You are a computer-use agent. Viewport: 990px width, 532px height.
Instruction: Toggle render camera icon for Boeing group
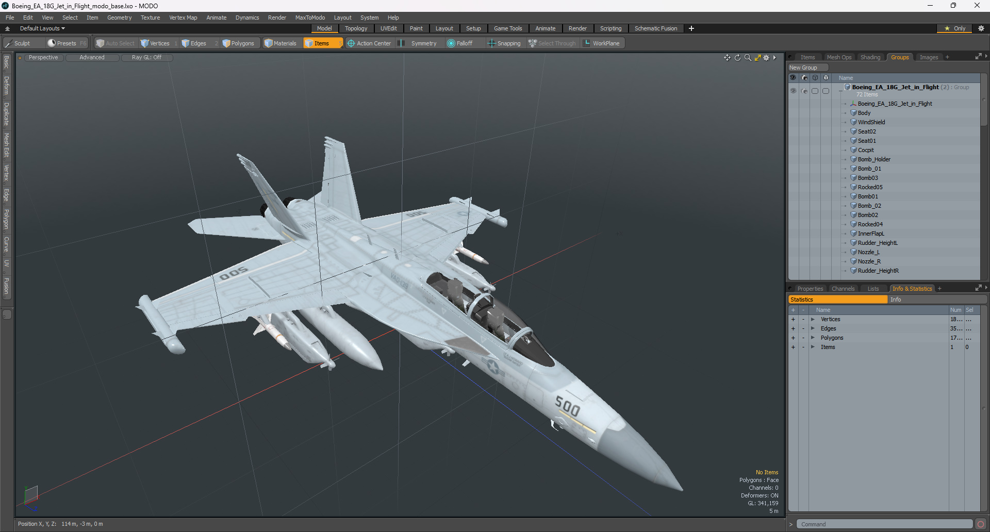coord(804,91)
